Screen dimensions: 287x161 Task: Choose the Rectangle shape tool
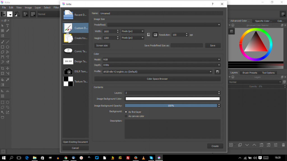(x=3, y=47)
